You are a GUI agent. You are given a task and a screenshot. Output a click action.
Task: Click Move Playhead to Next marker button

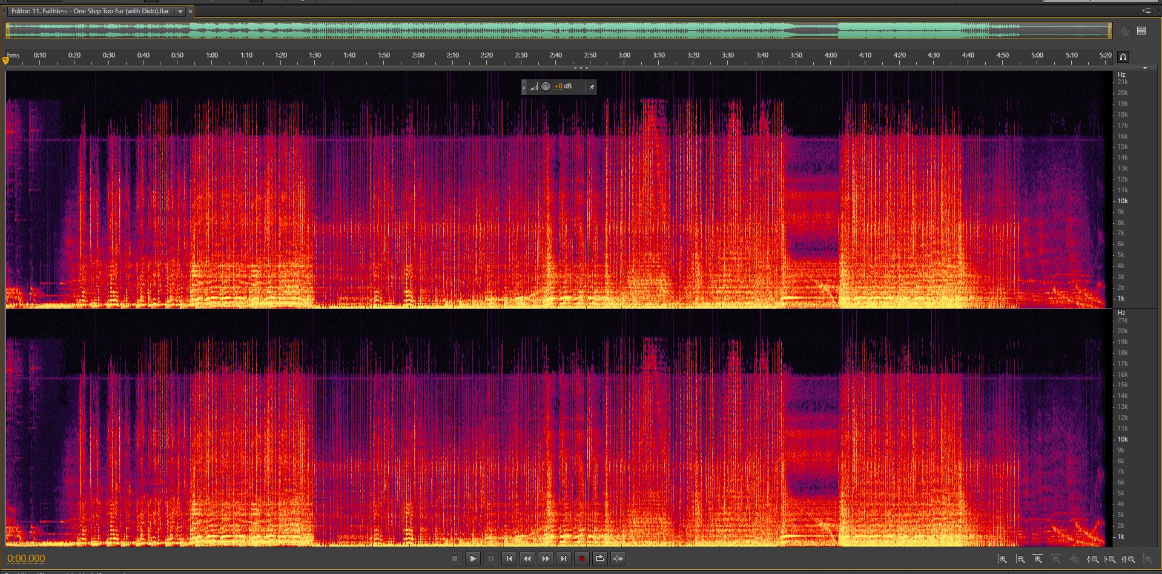point(564,558)
